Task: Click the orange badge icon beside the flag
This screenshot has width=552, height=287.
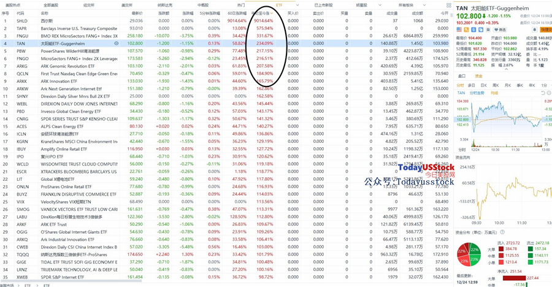Action: pyautogui.click(x=466, y=30)
